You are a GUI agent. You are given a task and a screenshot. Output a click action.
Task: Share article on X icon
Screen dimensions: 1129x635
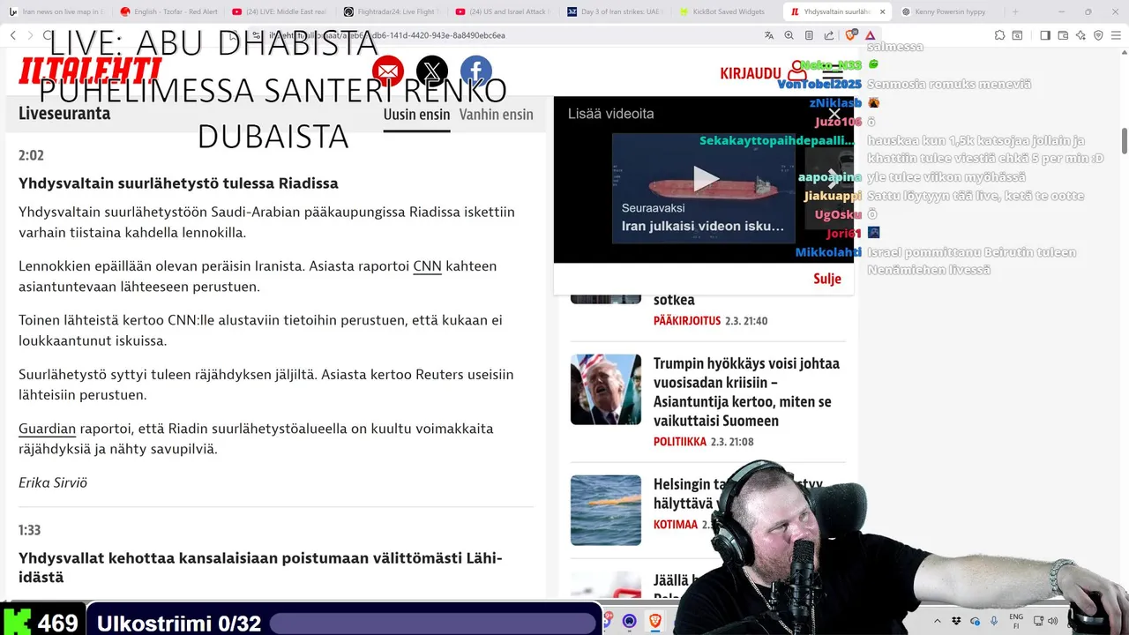[432, 72]
